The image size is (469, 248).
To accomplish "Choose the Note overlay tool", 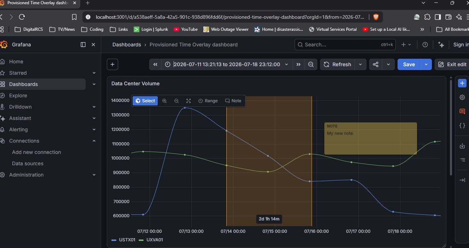I will click(x=233, y=101).
